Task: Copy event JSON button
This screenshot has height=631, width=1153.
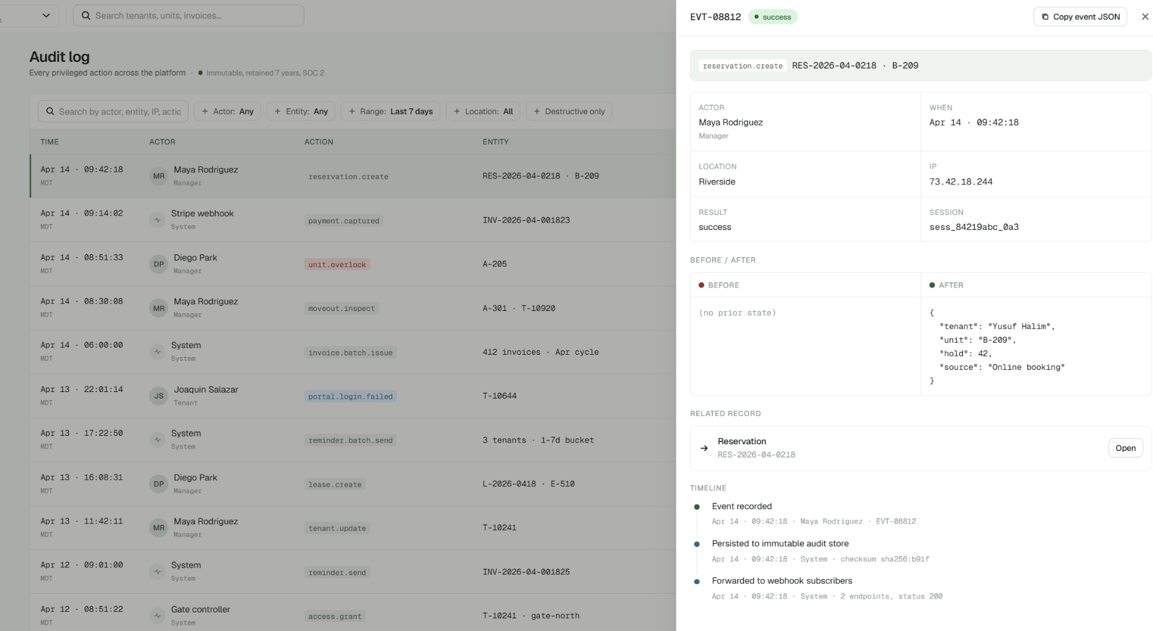Action: (1080, 17)
